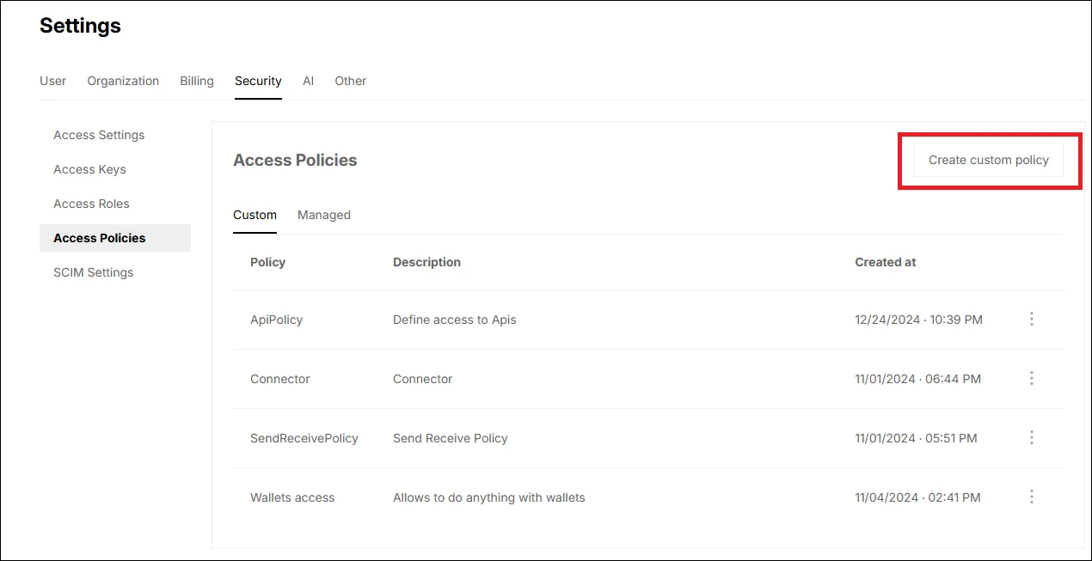Click the Description column header
This screenshot has height=561, width=1092.
(x=426, y=262)
